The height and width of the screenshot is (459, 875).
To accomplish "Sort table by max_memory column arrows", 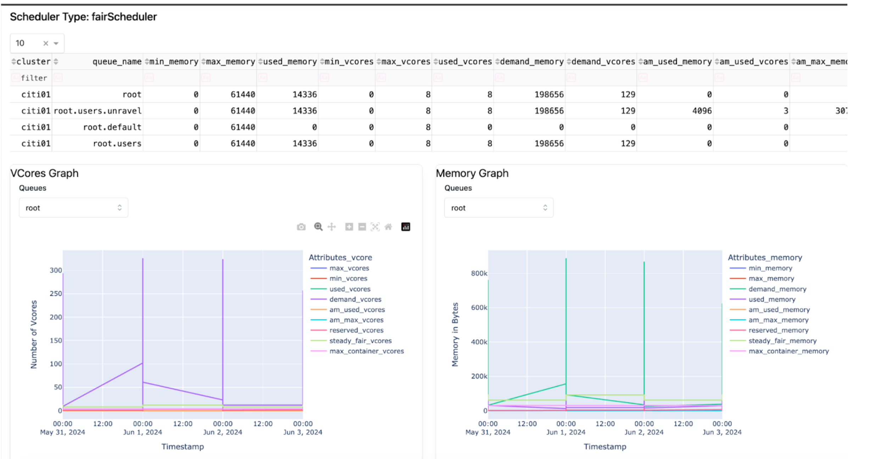I will [204, 62].
